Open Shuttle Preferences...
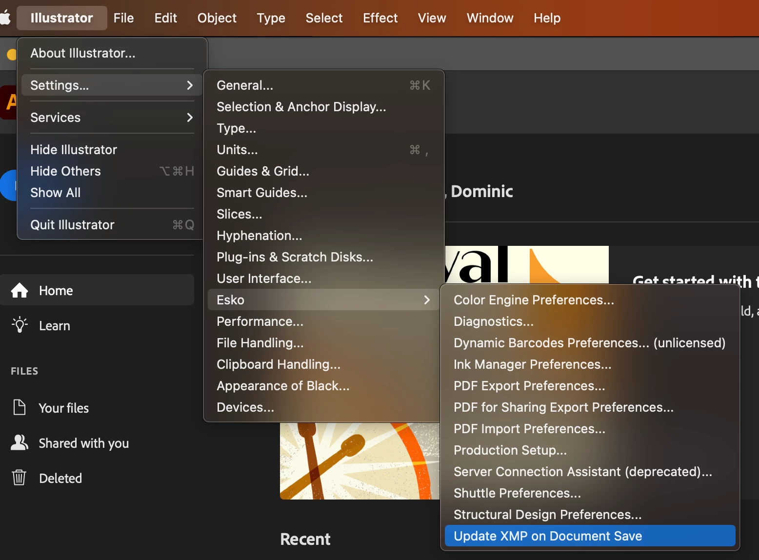The height and width of the screenshot is (560, 759). (590, 493)
